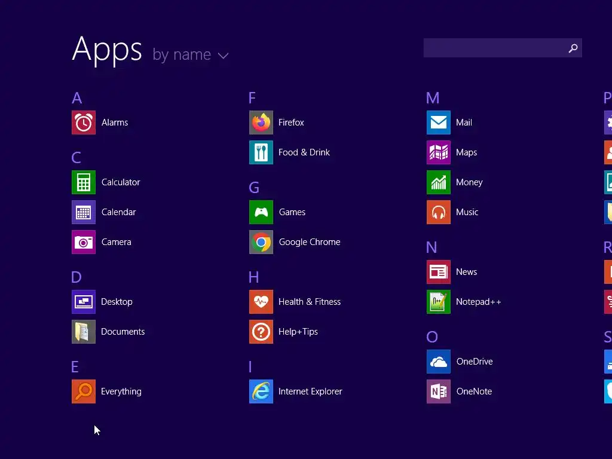Open the Google Chrome icon
The height and width of the screenshot is (459, 612).
coord(261,242)
